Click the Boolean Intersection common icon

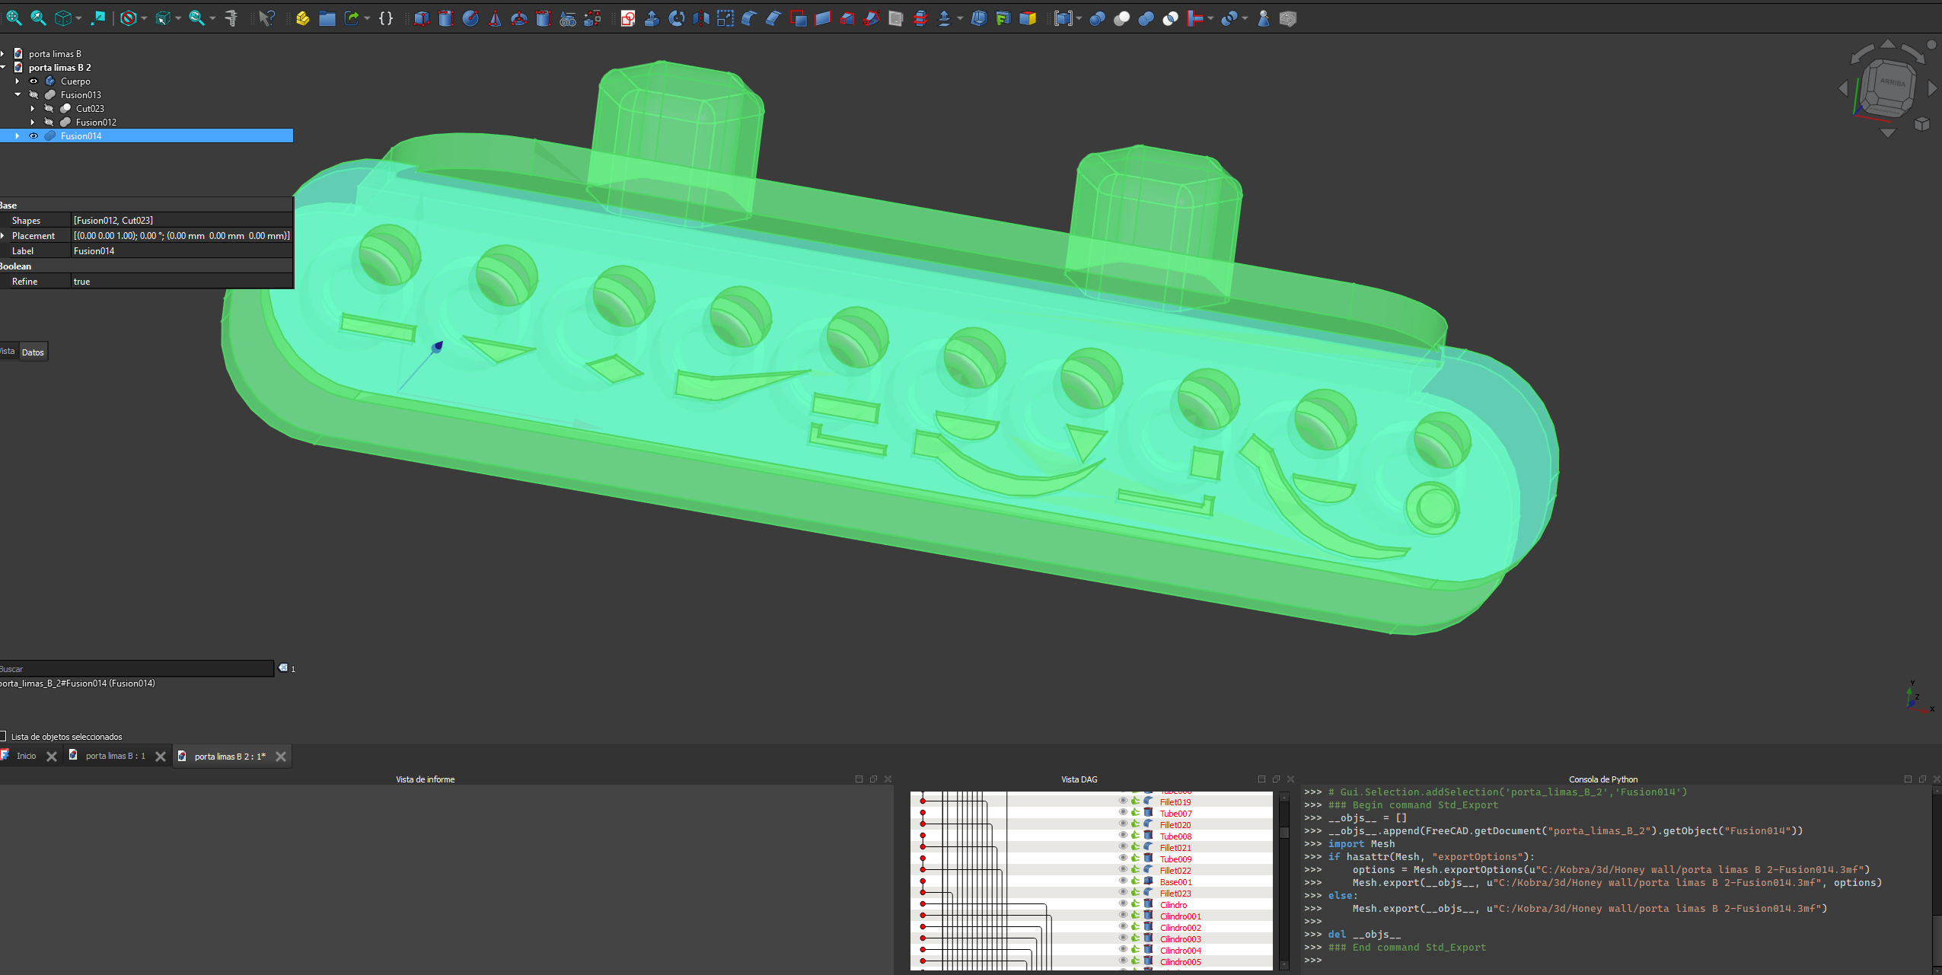(1171, 18)
